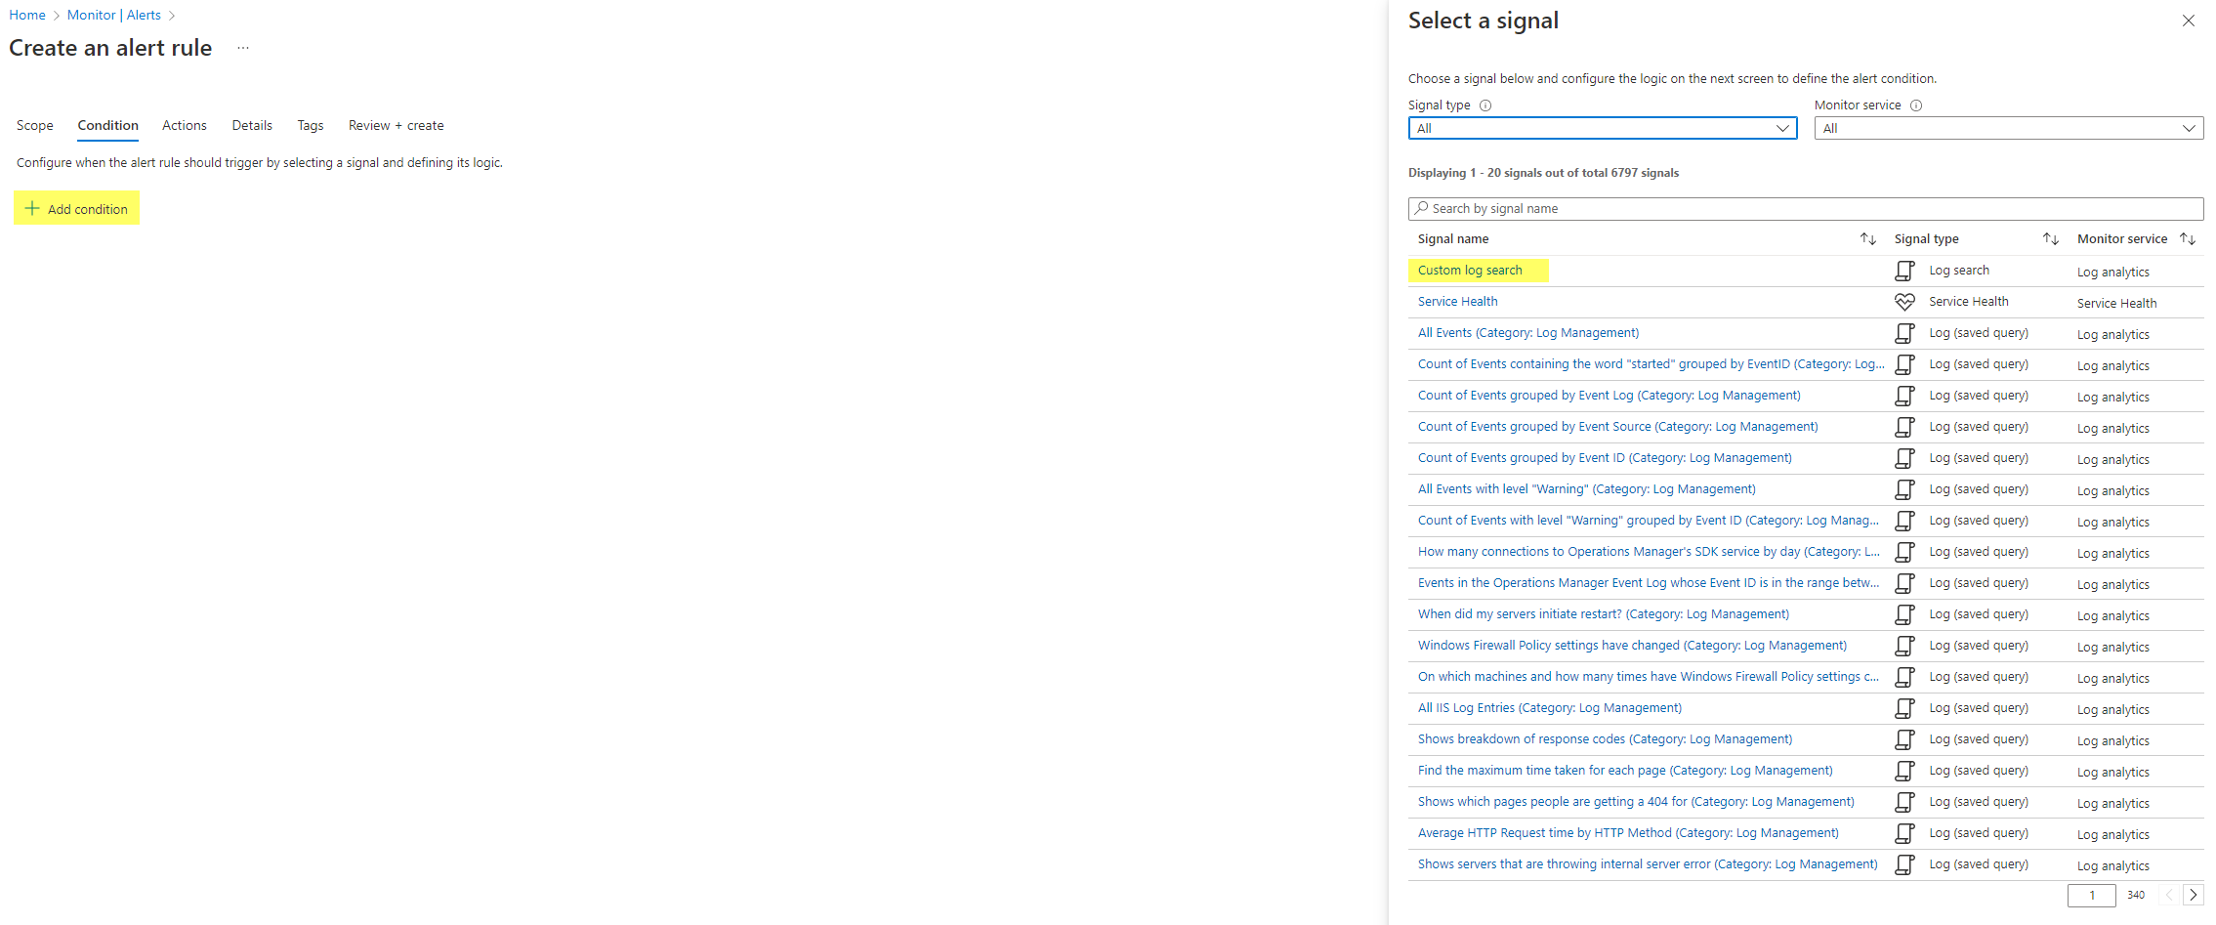Click the log icon in All Events (Category: Log Management) row
The height and width of the screenshot is (925, 2216).
1904,333
